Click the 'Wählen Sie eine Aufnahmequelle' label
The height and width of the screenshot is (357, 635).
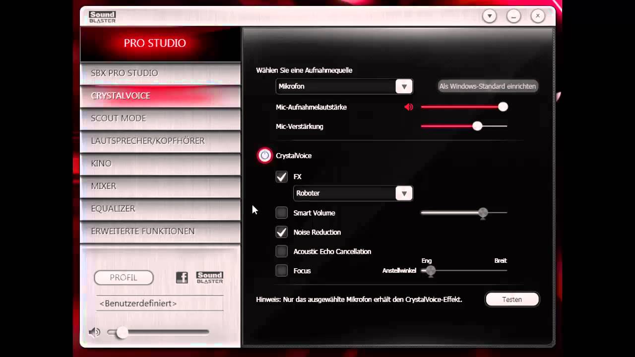point(304,70)
